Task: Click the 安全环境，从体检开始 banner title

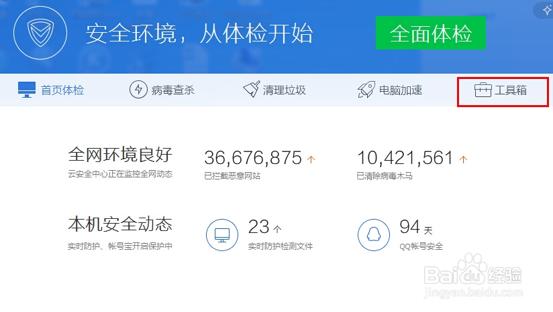Action: point(199,33)
